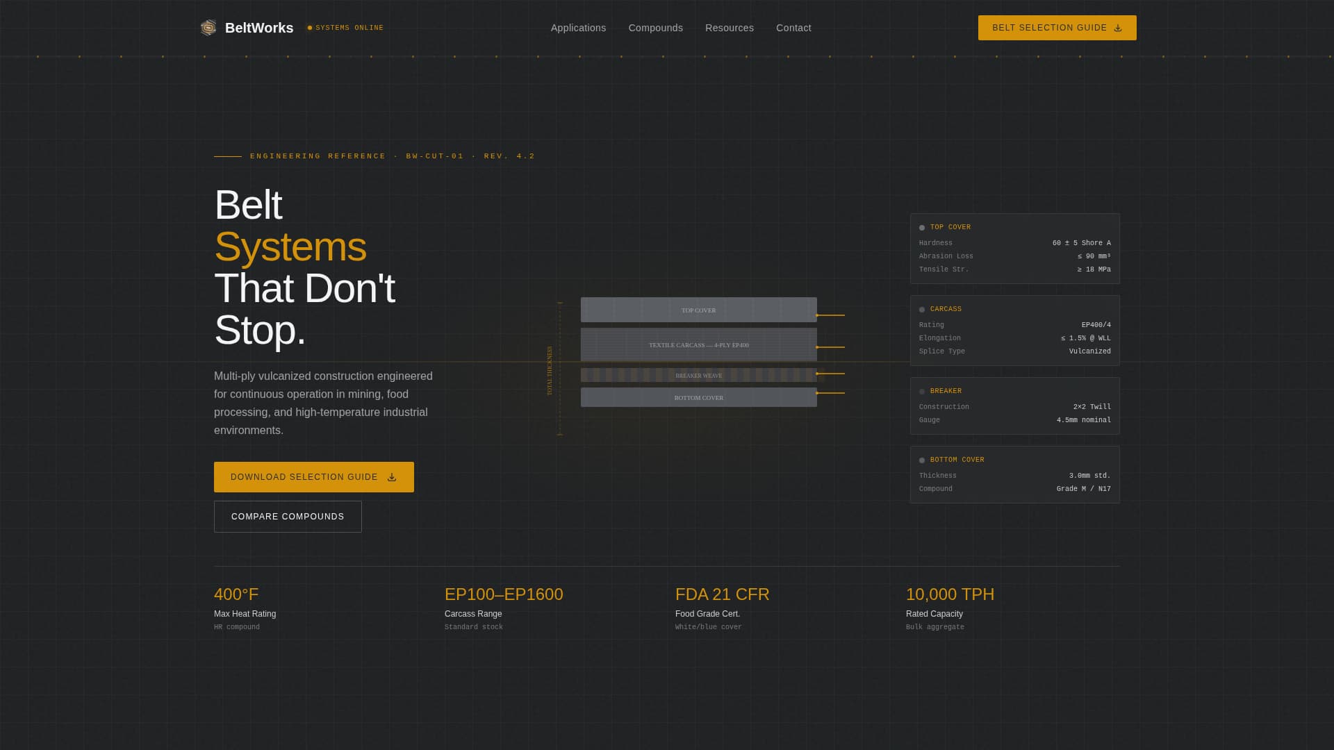Select the TEXTILE CARCASS layer in the diagram
This screenshot has height=750, width=1334.
coord(698,344)
